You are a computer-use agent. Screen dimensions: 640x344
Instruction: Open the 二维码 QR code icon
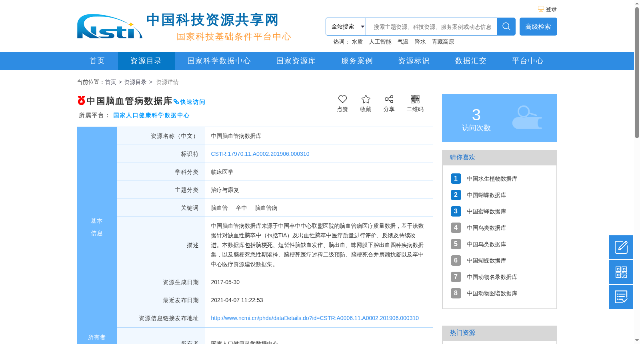(415, 99)
